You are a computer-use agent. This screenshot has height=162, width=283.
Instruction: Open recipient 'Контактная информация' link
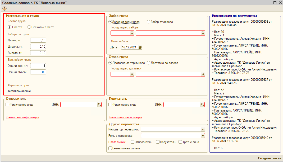coord(125,117)
